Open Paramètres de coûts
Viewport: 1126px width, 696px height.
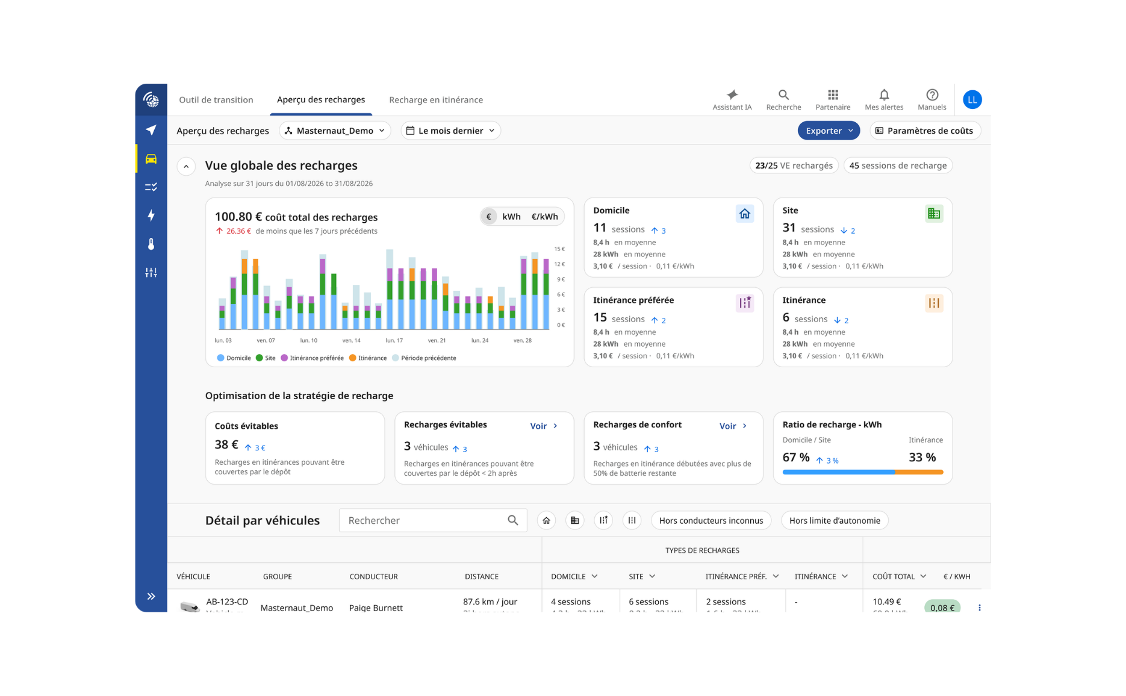tap(925, 131)
